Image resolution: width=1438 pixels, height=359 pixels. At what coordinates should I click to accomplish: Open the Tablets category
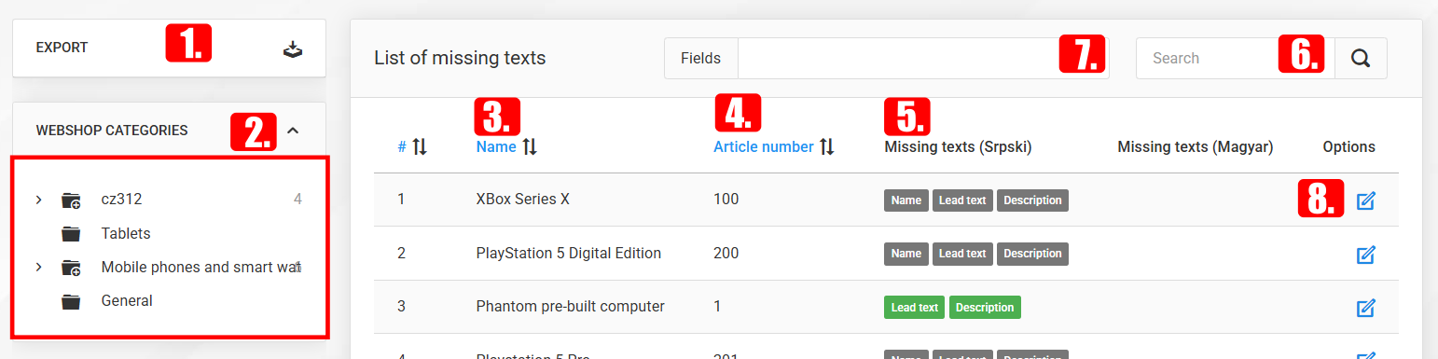click(x=126, y=233)
